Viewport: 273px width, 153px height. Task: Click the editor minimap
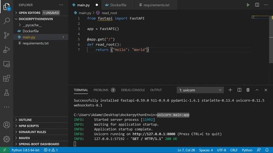pyautogui.click(x=260, y=17)
